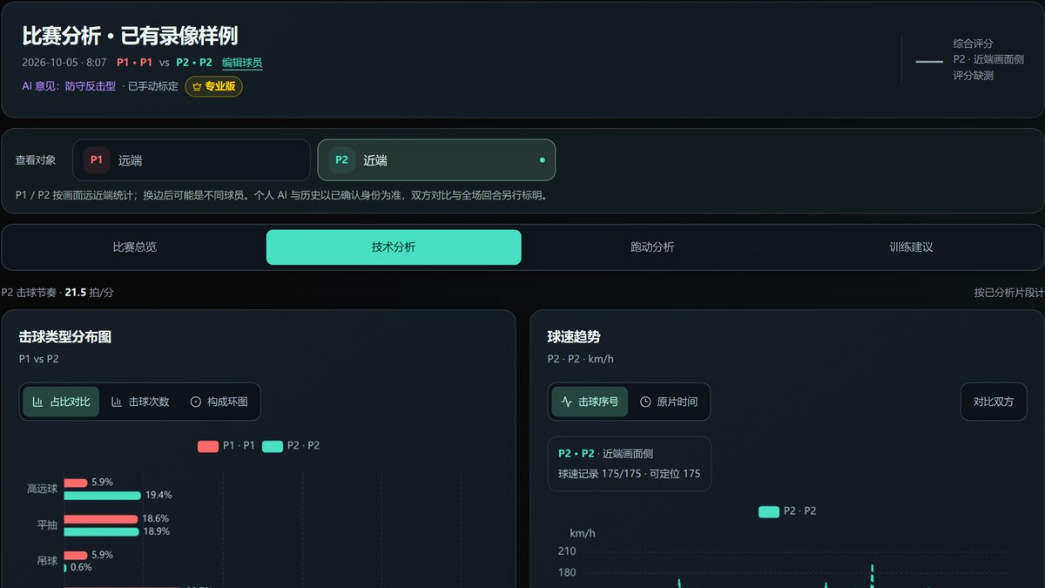This screenshot has width=1045, height=588.
Task: Set speed trend axis to 击球序号
Action: [590, 402]
